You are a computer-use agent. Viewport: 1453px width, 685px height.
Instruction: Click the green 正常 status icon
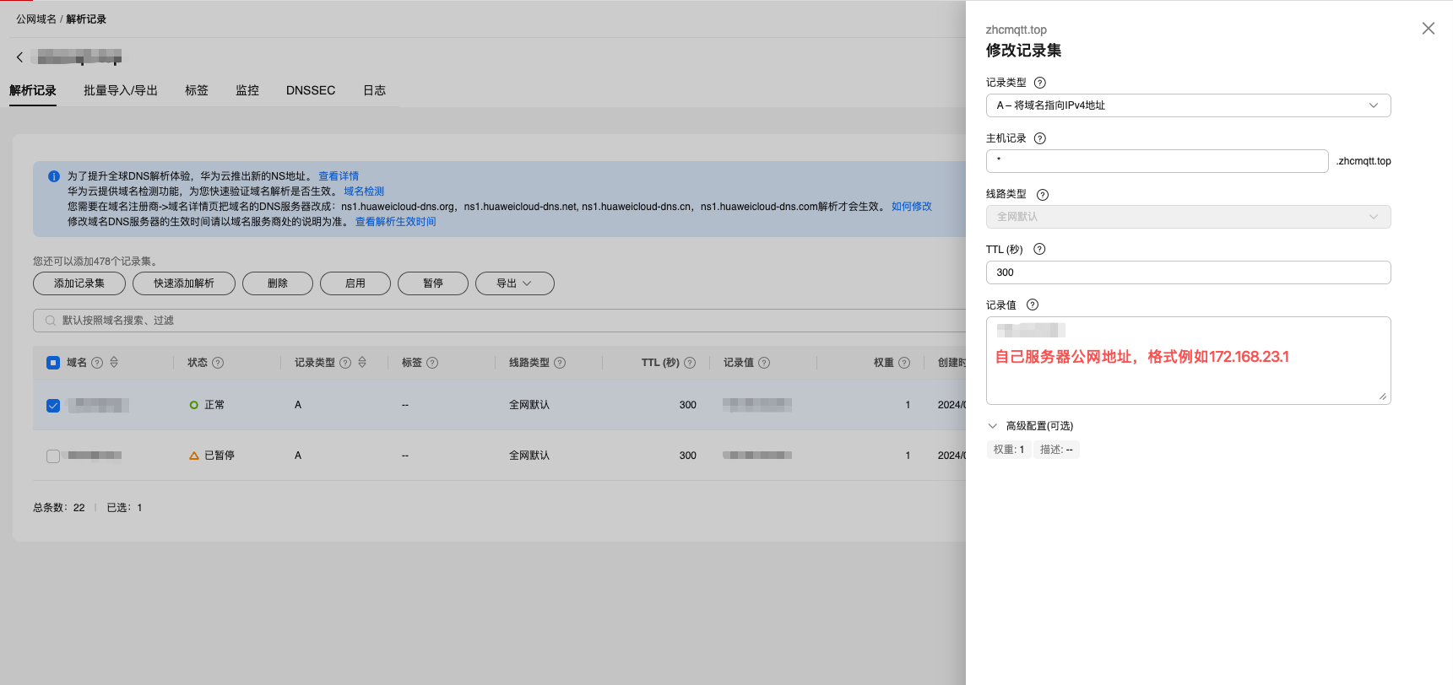[x=194, y=405]
